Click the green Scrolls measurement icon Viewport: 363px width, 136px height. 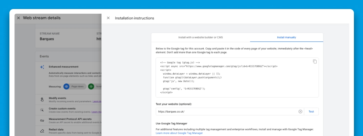[x=91, y=87]
